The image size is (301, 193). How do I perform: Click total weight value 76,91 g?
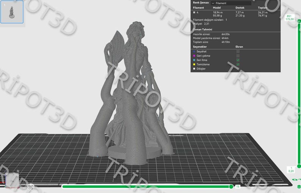click(262, 16)
